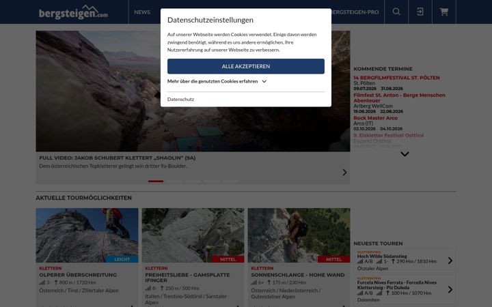
Task: Click MITTEL badge on Sonnenschlange card
Action: click(334, 259)
